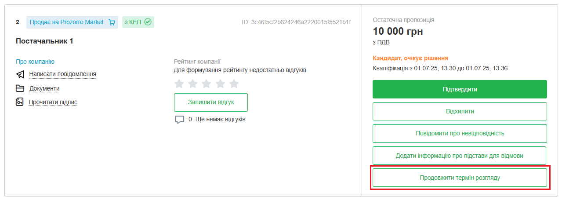Select the second rating star
Screen dimensions: 562x200
coord(193,84)
